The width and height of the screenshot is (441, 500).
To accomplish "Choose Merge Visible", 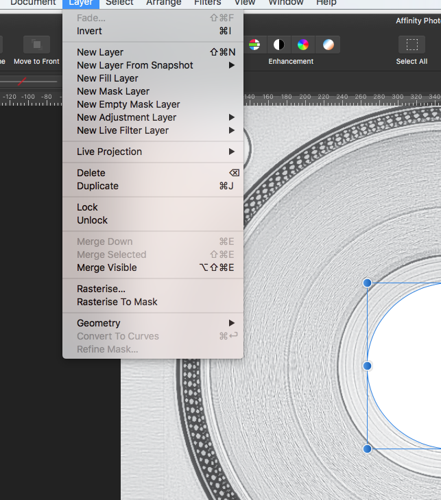I will pos(153,267).
